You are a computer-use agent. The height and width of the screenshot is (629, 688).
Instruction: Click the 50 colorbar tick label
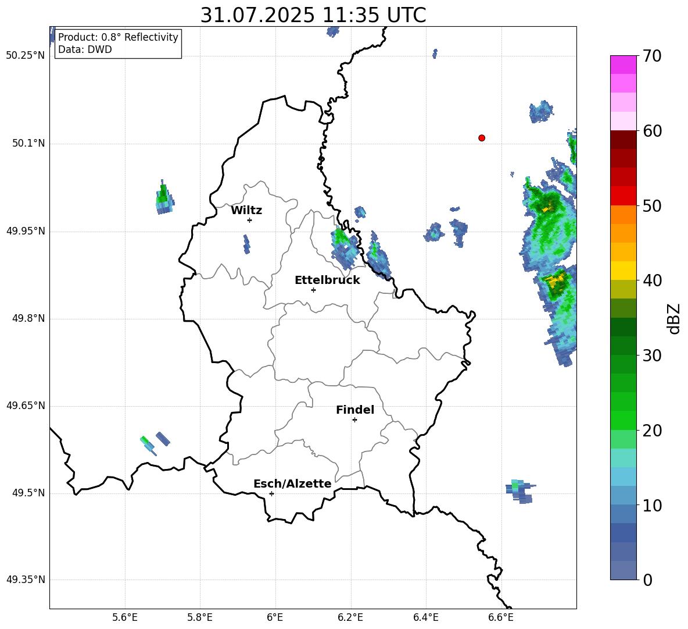click(651, 205)
